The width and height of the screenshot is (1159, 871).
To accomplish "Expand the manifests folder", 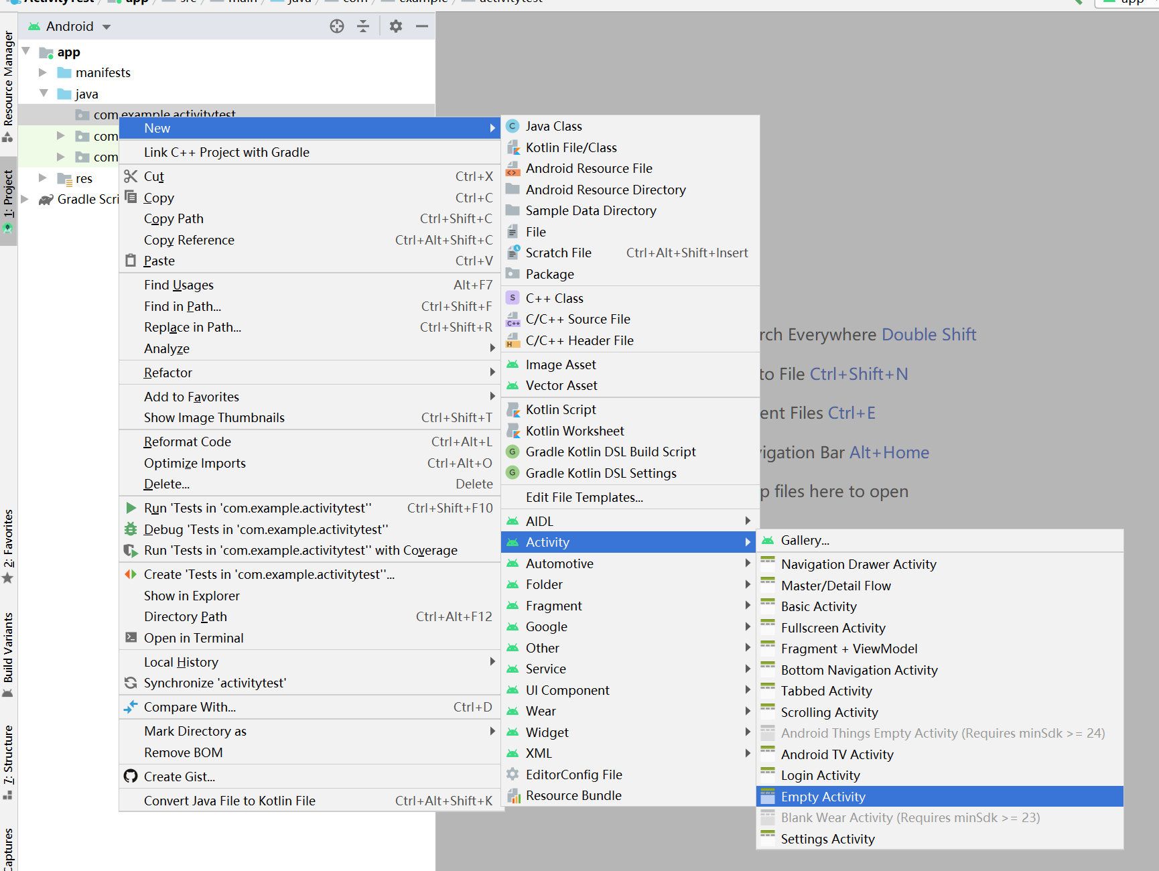I will click(43, 72).
